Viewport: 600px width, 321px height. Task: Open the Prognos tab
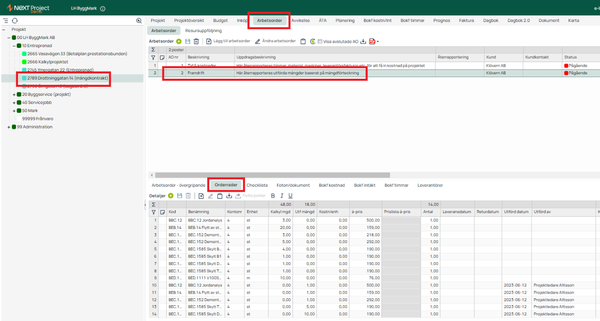coord(442,20)
